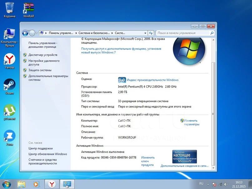
Task: Open Дополнительные параметры системы
Action: point(48,78)
